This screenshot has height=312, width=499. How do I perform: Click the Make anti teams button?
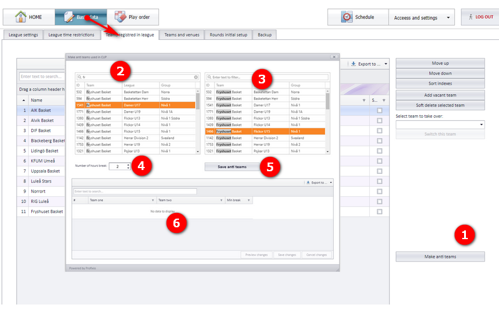coord(440,257)
